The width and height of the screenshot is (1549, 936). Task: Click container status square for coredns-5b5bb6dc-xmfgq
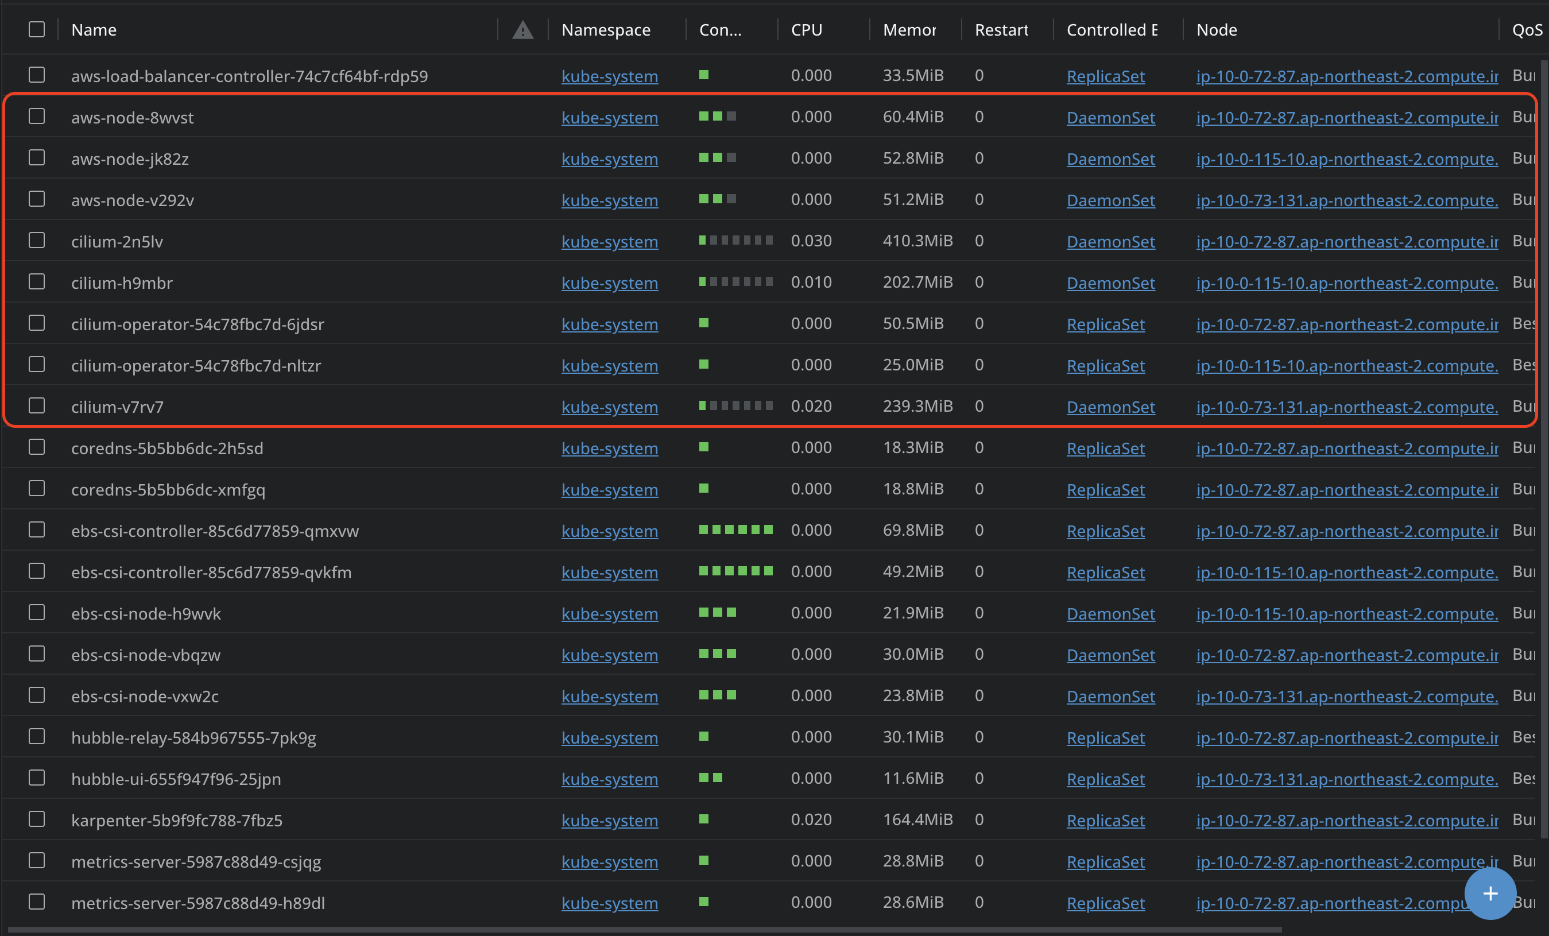click(703, 489)
